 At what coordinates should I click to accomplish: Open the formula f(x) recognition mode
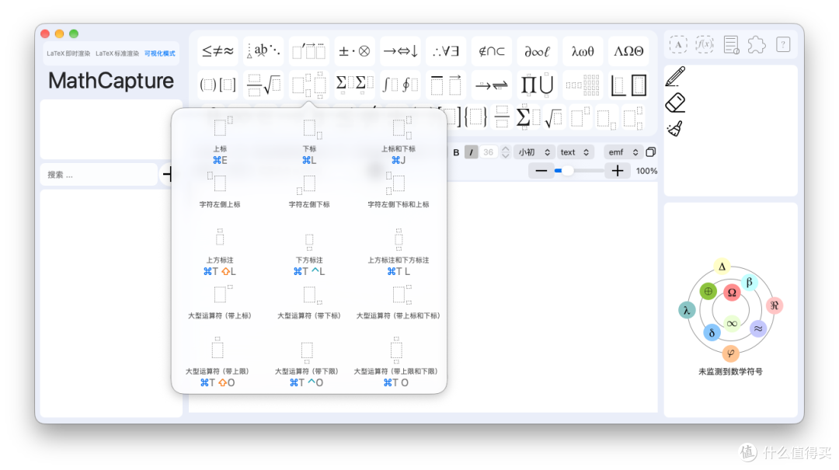704,44
